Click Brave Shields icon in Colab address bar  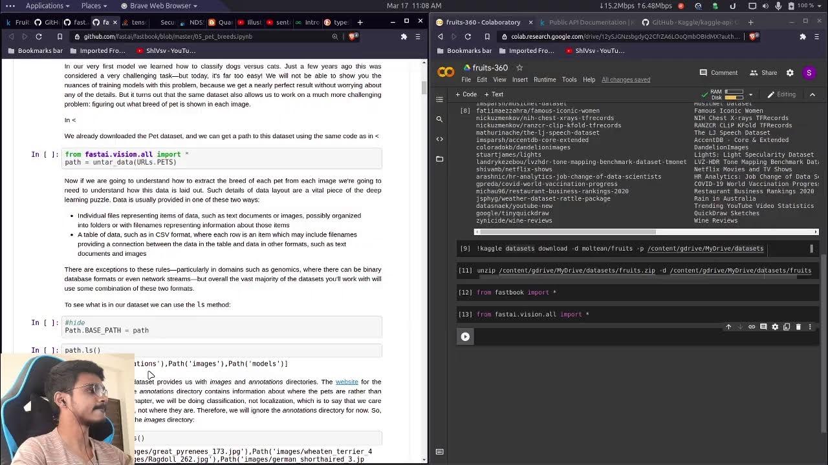pos(754,37)
